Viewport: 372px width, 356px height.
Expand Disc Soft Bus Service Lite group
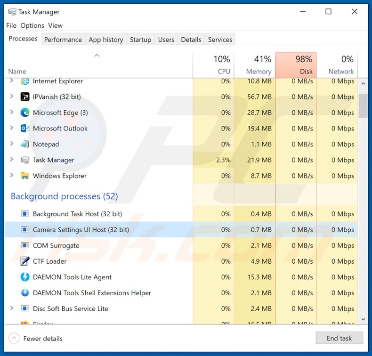pos(11,308)
